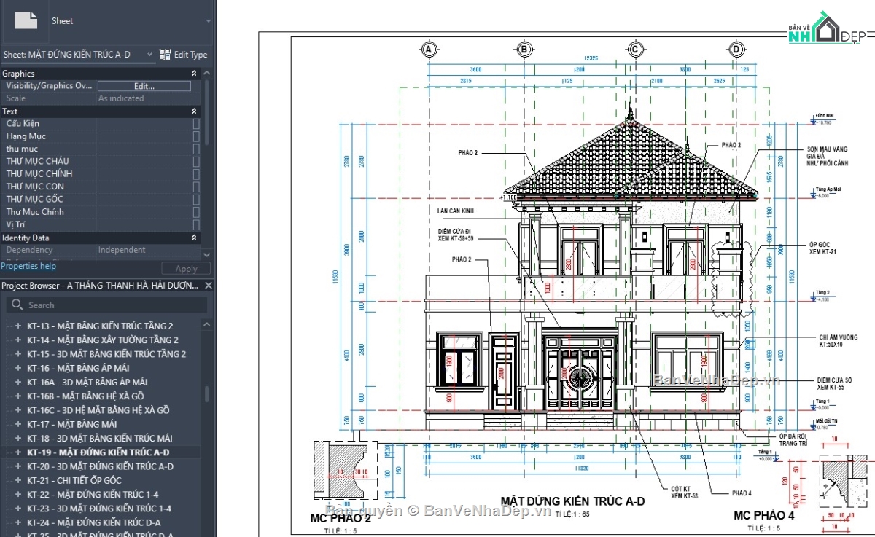875x537 pixels.
Task: Collapse the Text properties section
Action: [x=194, y=111]
